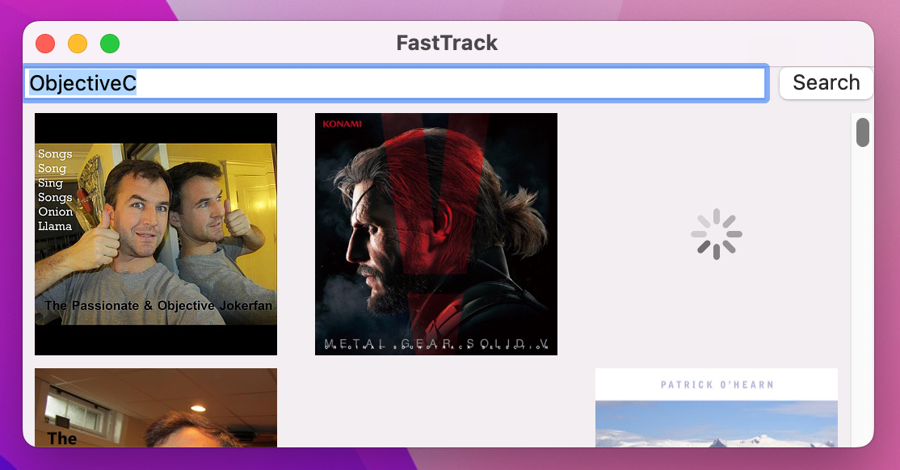Close the FastTrack window
Viewport: 900px width, 470px height.
45,43
